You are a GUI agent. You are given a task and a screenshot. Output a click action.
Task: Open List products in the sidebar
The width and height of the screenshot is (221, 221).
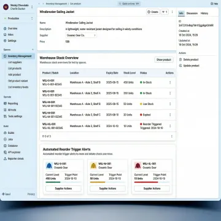[15, 68]
